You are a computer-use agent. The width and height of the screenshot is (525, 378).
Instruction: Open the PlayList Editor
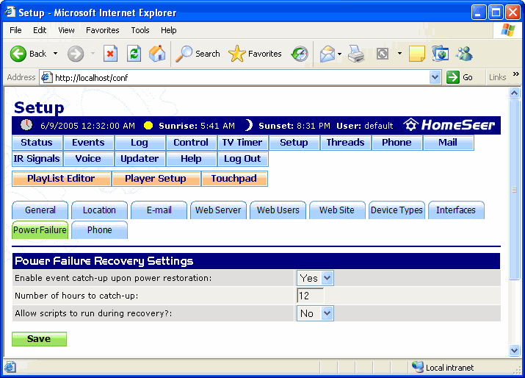pyautogui.click(x=61, y=179)
